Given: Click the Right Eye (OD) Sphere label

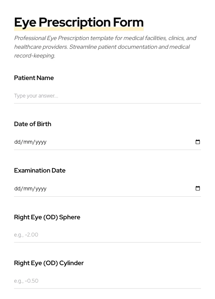Looking at the screenshot, I should [47, 217].
